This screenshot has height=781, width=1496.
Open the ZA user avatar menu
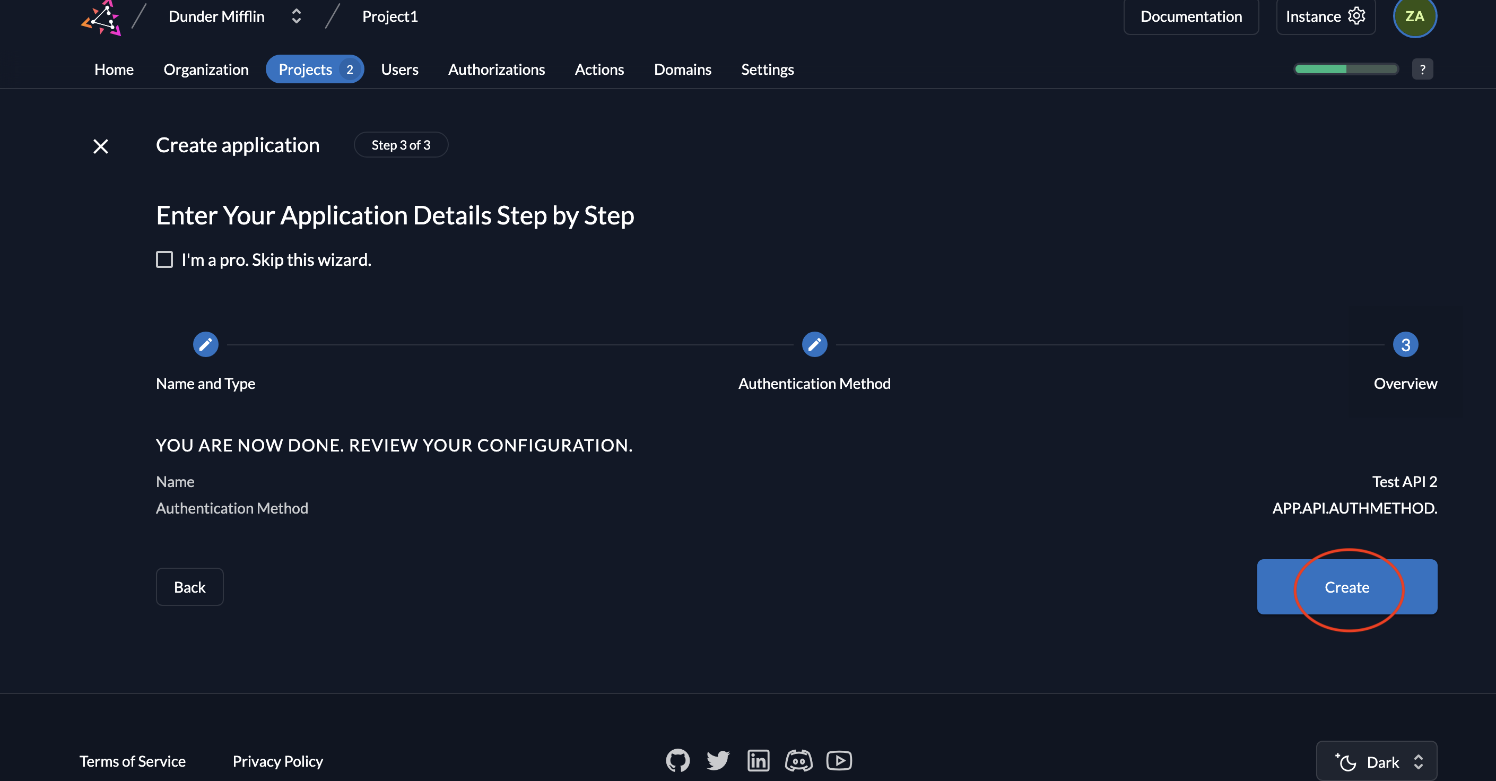point(1414,16)
